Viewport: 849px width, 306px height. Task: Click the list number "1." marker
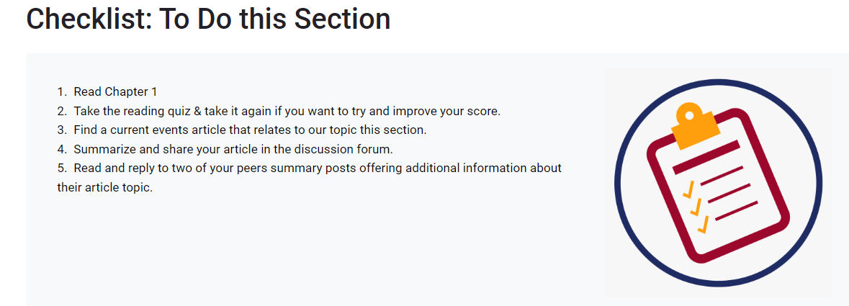tap(63, 91)
